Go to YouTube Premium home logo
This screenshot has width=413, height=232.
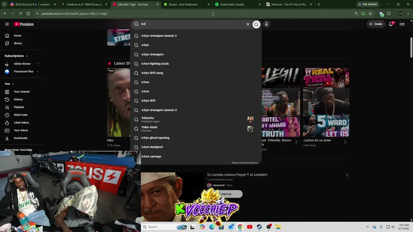click(x=24, y=24)
